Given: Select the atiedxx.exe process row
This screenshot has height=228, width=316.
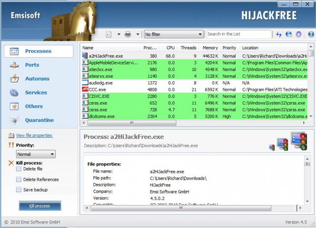Looking at the screenshot, I should tap(195, 69).
